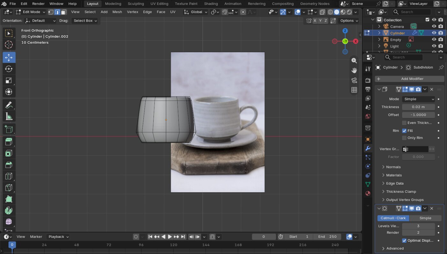The image size is (447, 254).
Task: Switch to the UV Editing workspace tab
Action: [159, 4]
